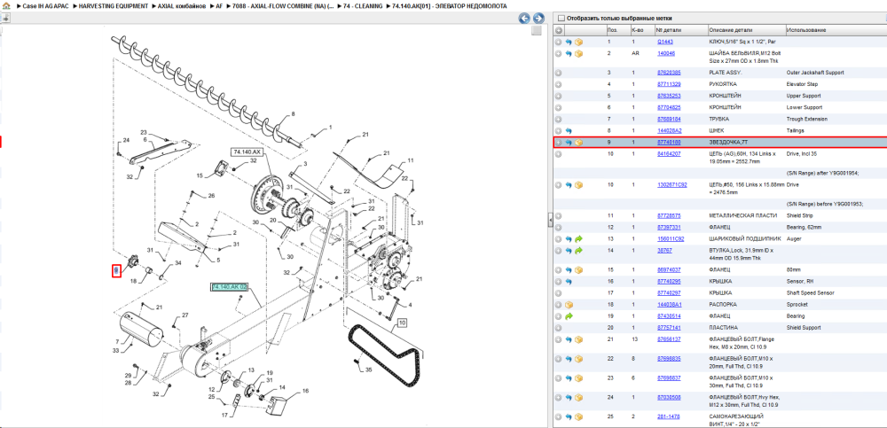
Task: Open the 74 - CLEANING breadcrumb
Action: pyautogui.click(x=362, y=6)
